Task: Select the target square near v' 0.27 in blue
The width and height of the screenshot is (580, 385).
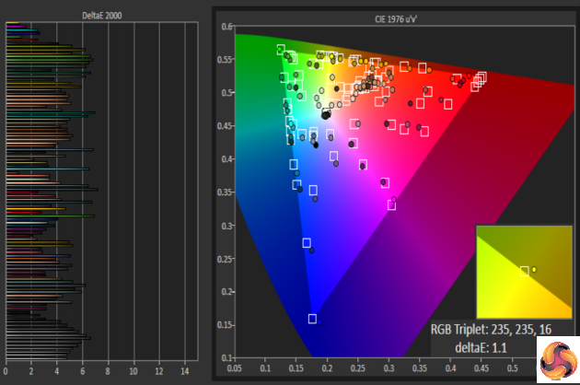Action: point(307,243)
